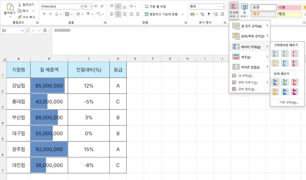This screenshot has height=180, width=306.
Task: Open the number format dropdown showing 통화
Action: pos(223,7)
